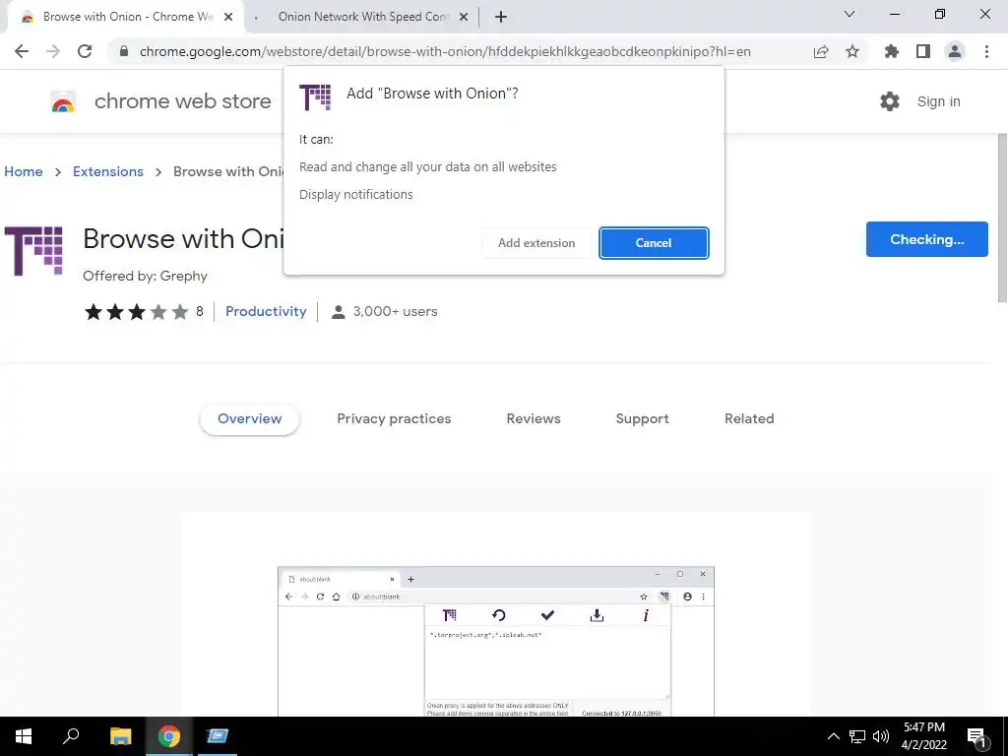
Task: Select the Overview tab
Action: [x=249, y=418]
